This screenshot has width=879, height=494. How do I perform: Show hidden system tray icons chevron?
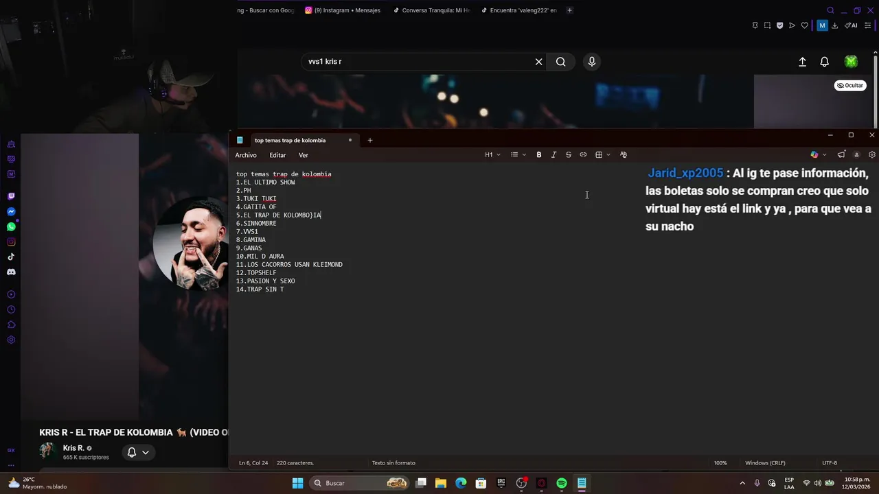742,483
